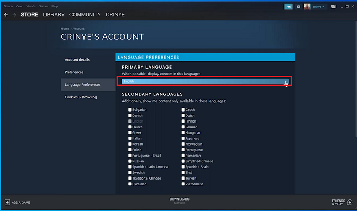Open the CRINYE profile tab
The width and height of the screenshot is (357, 211).
(x=115, y=15)
